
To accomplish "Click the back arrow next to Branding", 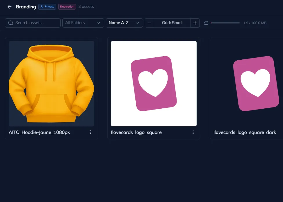I will click(9, 7).
